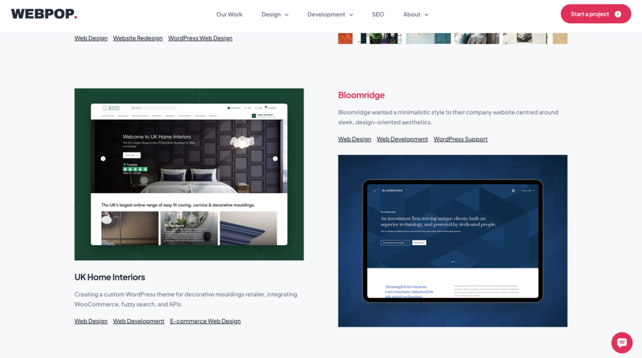This screenshot has height=358, width=642.
Task: Open the Website Redesign link
Action: click(x=137, y=38)
